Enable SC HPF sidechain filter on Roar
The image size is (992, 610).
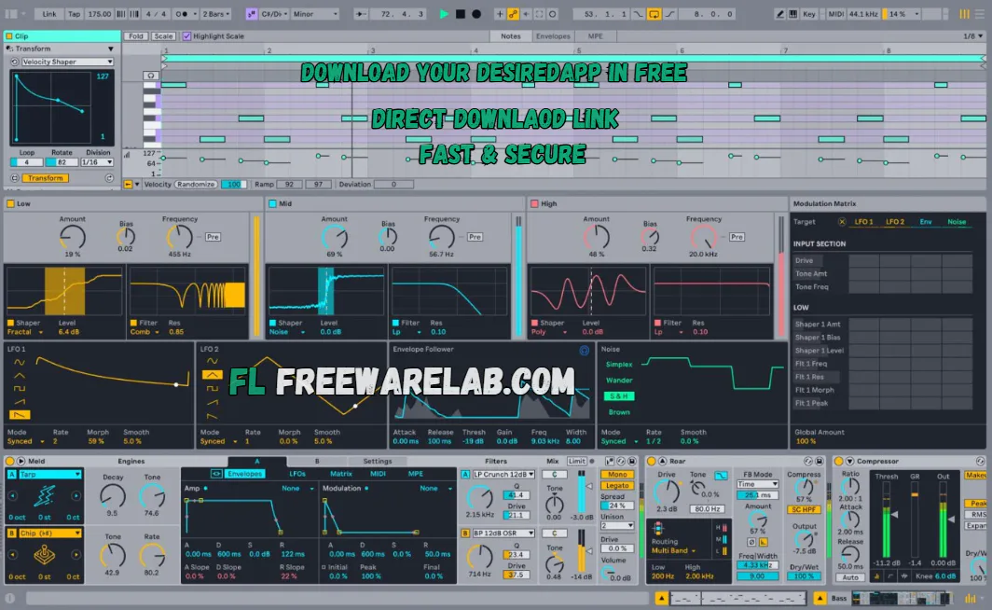click(805, 510)
